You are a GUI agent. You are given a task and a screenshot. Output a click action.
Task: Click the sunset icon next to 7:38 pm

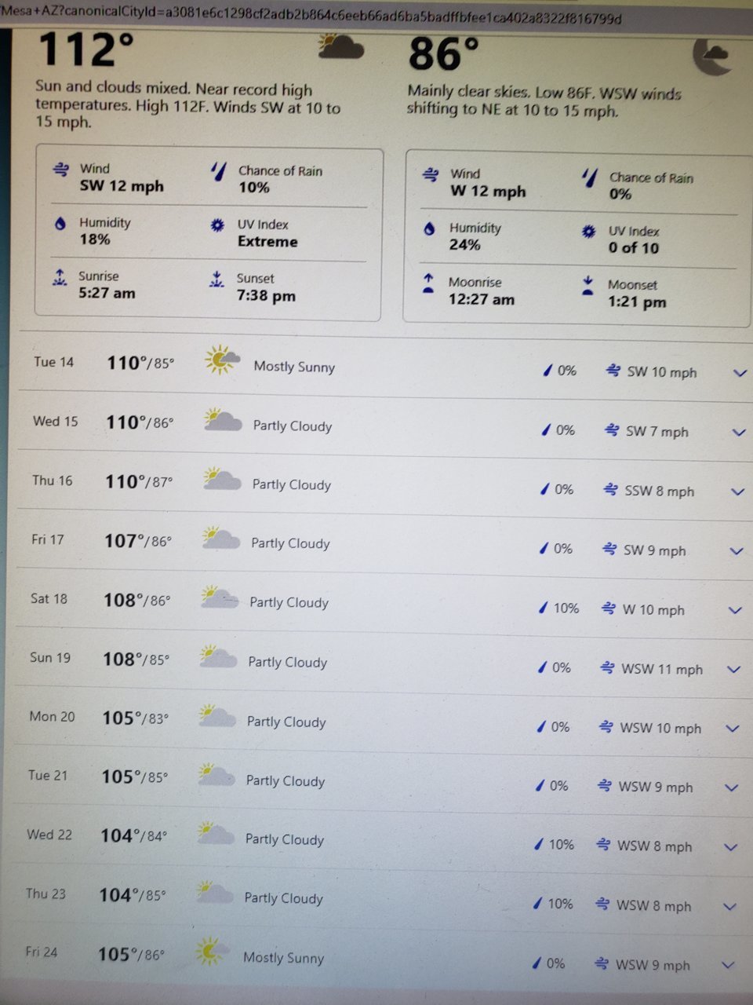(x=217, y=279)
